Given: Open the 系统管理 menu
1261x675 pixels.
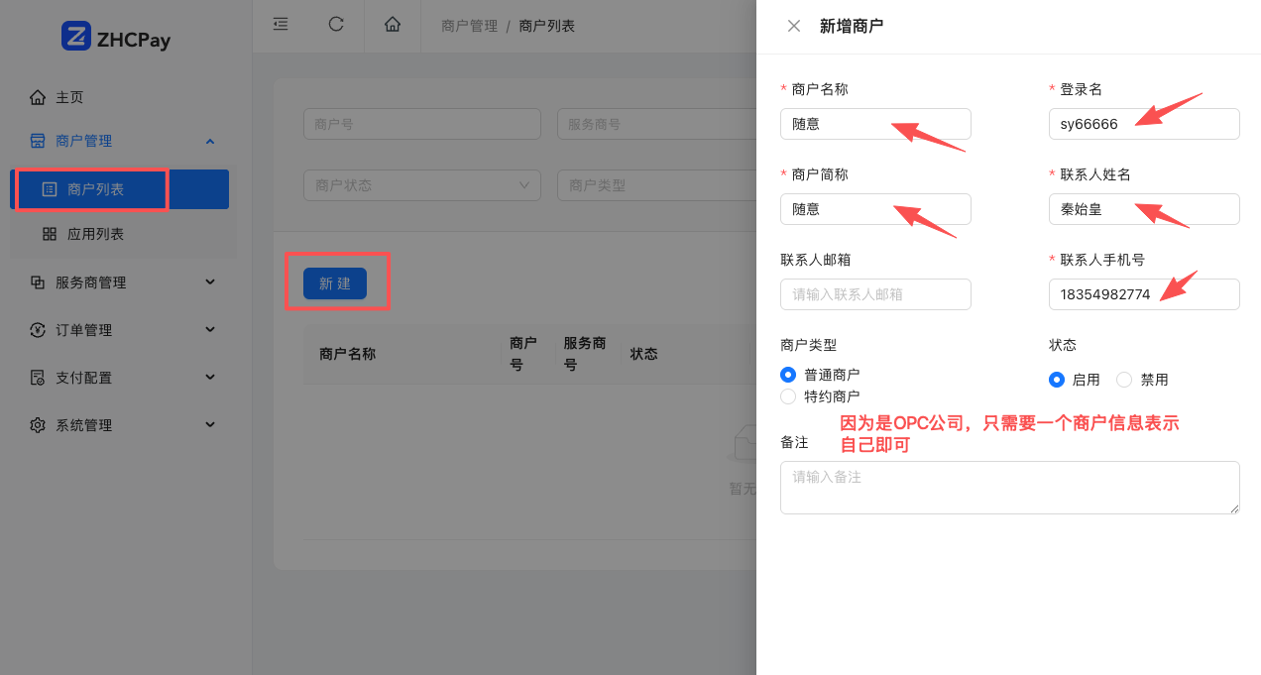Looking at the screenshot, I should [123, 425].
